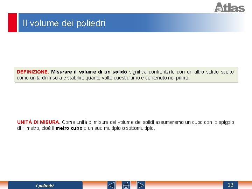This screenshot has height=189, width=252.
Task: Click the 'Il volume dei poliedri' title
Action: point(64,23)
